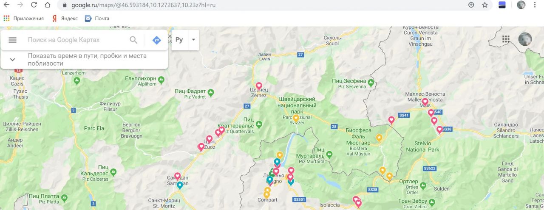Go back in browser history
This screenshot has height=210, width=544.
point(6,5)
